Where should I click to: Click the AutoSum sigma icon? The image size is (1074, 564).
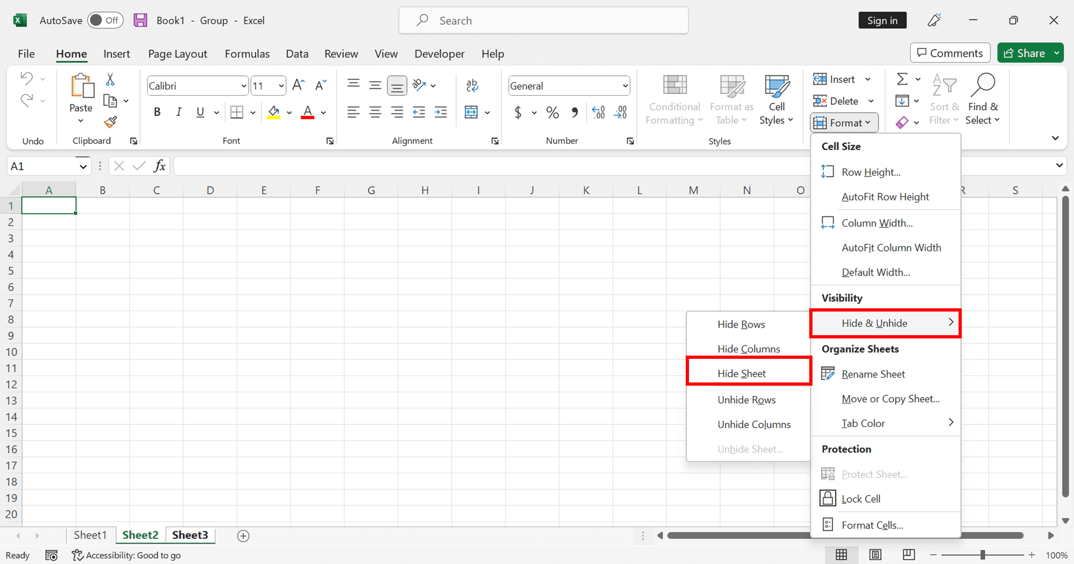click(x=902, y=79)
